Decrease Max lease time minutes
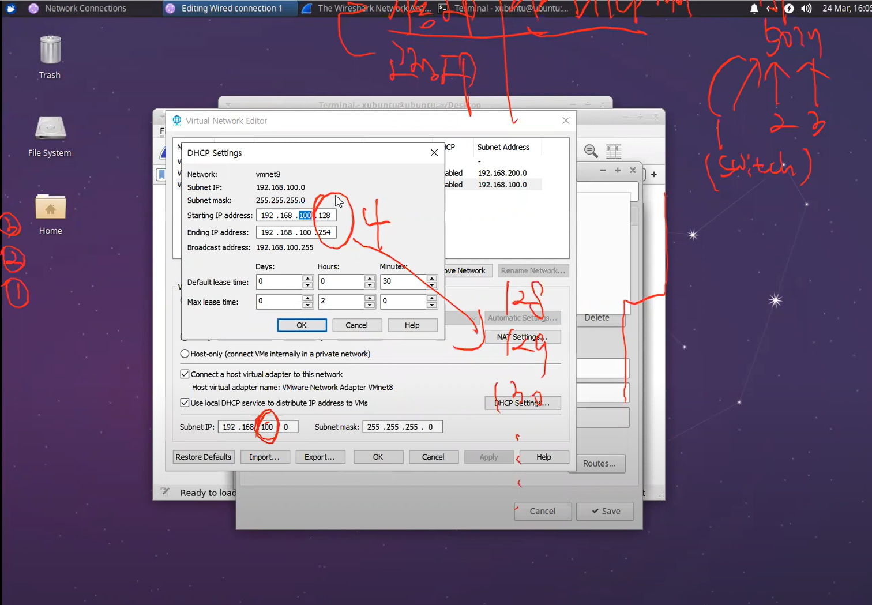872x605 pixels. (x=432, y=305)
